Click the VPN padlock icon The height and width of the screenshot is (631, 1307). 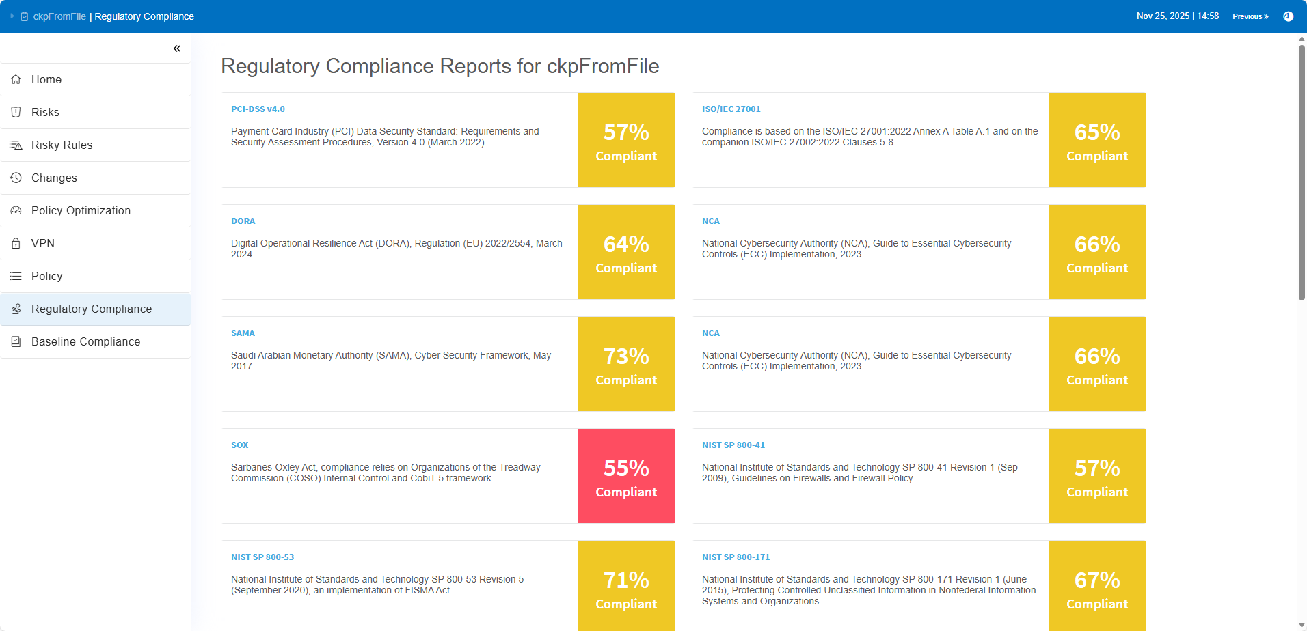coord(16,243)
